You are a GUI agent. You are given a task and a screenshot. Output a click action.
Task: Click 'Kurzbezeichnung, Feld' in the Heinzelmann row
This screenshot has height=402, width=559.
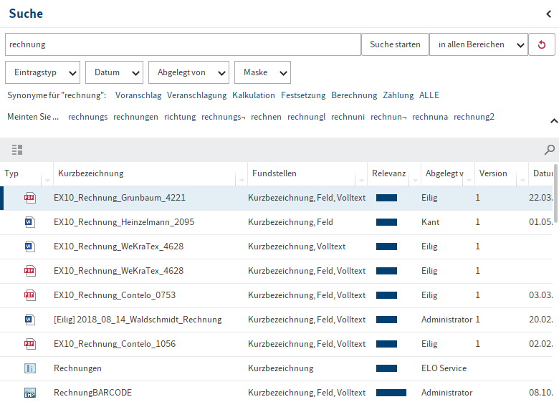coord(290,222)
